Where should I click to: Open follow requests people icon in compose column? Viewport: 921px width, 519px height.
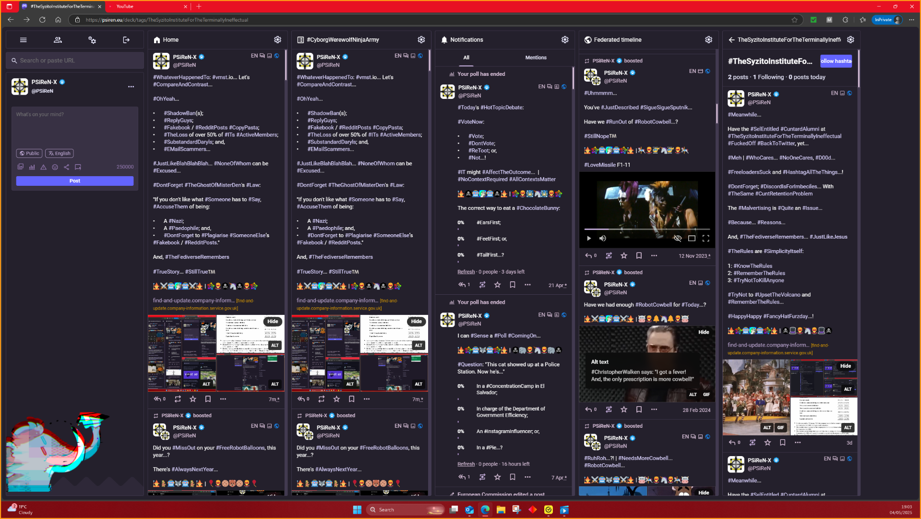[x=58, y=40]
